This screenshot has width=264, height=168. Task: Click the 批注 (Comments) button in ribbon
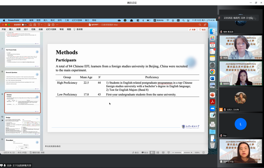click(202, 30)
